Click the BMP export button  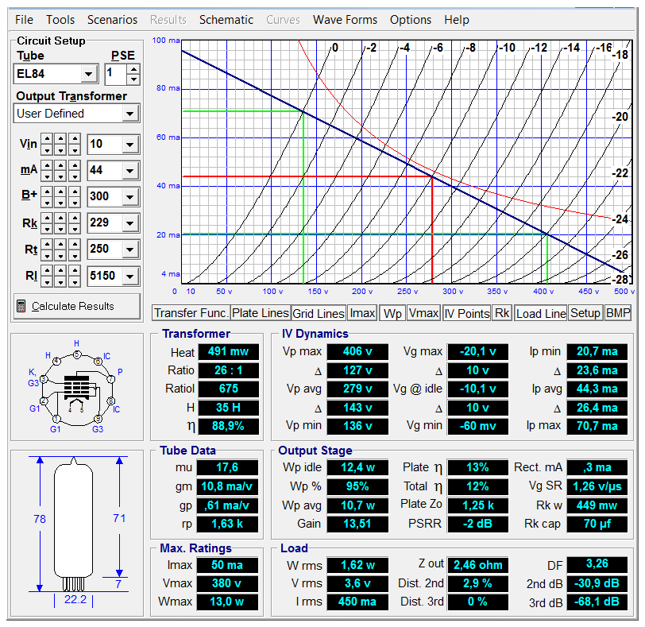[617, 313]
